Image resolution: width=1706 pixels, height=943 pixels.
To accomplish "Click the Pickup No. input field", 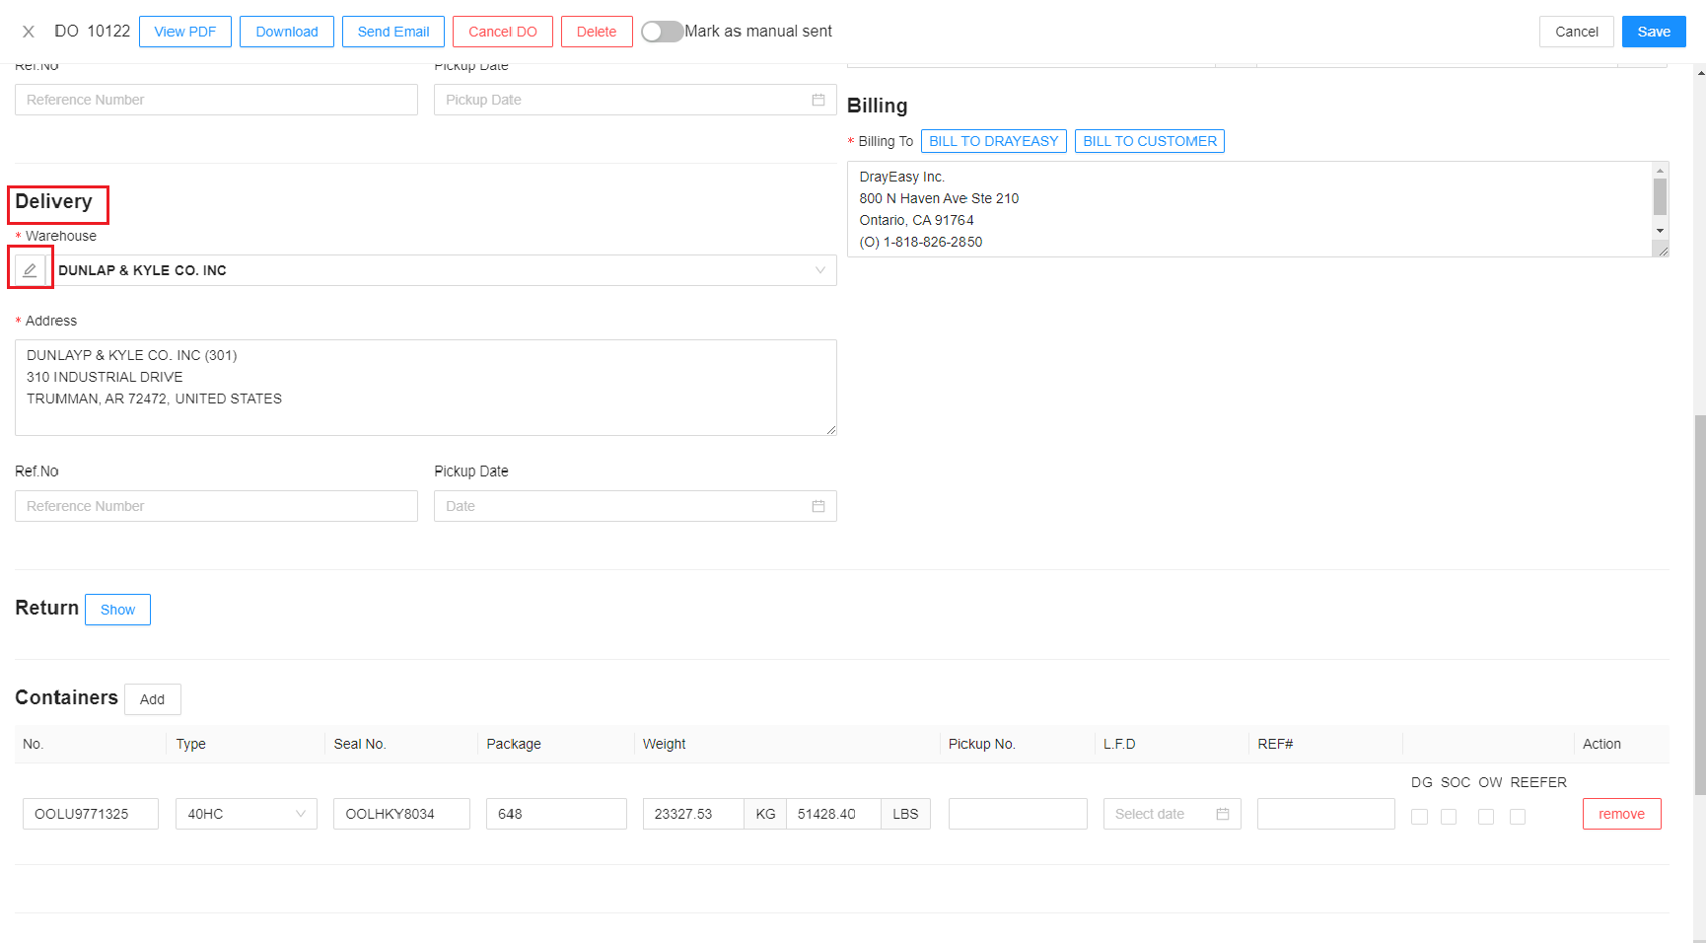I will click(1017, 814).
